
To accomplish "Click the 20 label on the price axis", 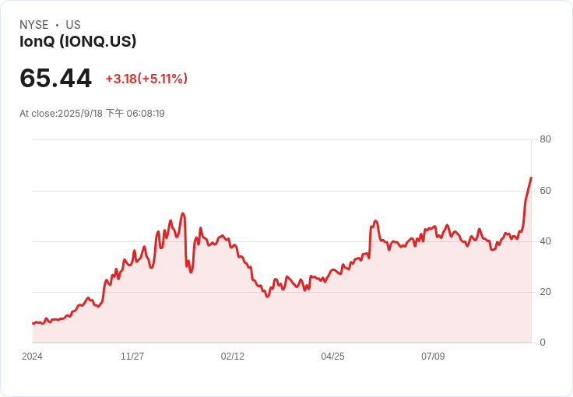I will tap(546, 292).
